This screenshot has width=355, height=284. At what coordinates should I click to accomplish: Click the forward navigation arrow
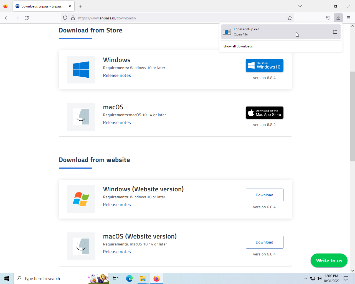17,18
